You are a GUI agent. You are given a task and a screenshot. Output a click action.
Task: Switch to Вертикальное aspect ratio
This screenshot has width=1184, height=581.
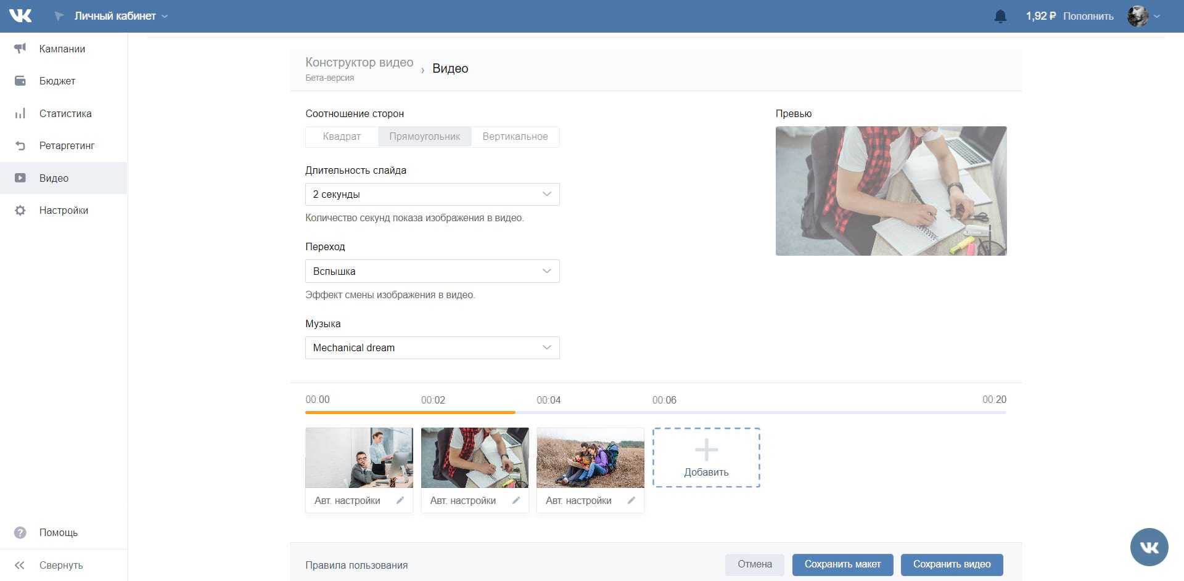click(x=515, y=137)
